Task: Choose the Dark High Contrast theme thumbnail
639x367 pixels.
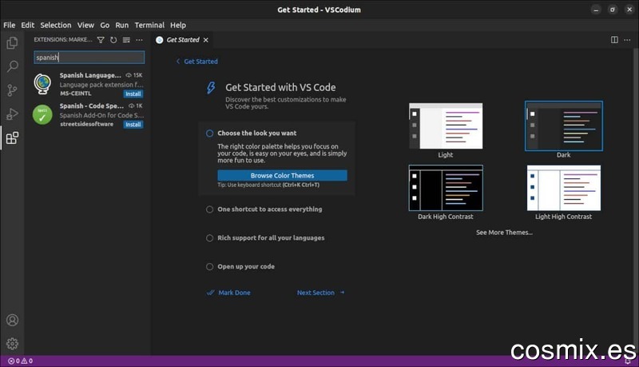Action: [446, 188]
